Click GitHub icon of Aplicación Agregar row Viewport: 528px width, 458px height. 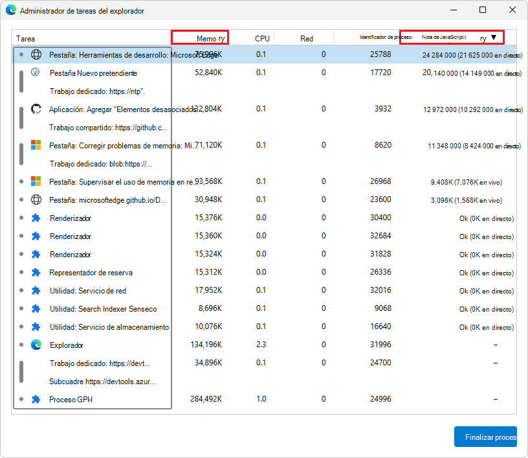coord(36,109)
